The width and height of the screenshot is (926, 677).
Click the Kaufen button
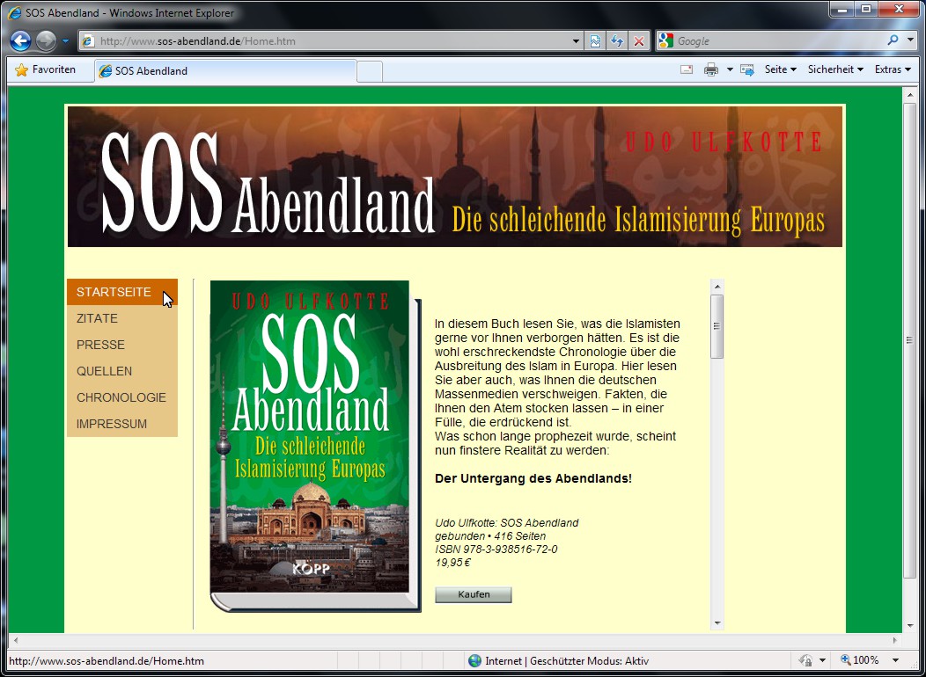(474, 594)
